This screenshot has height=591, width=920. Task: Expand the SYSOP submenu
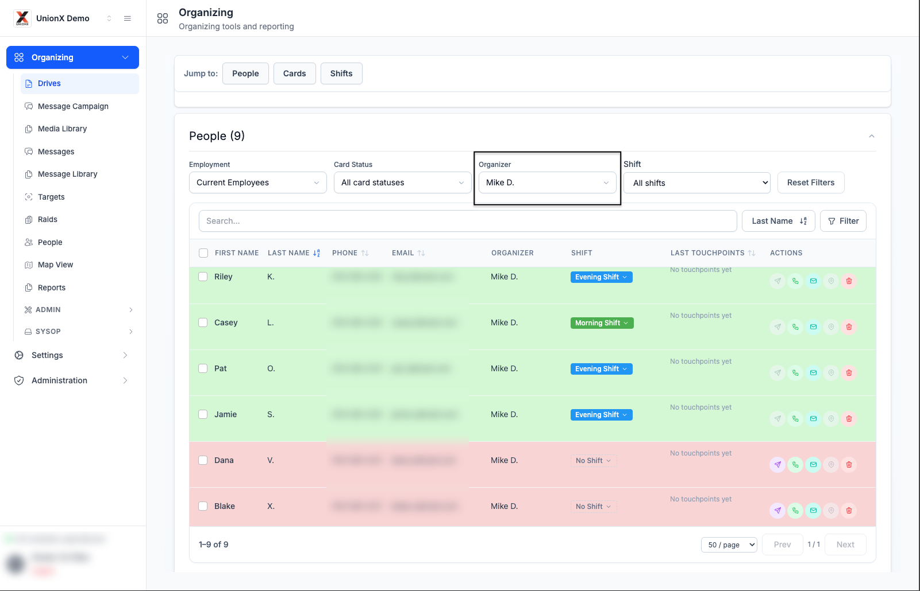tap(79, 332)
